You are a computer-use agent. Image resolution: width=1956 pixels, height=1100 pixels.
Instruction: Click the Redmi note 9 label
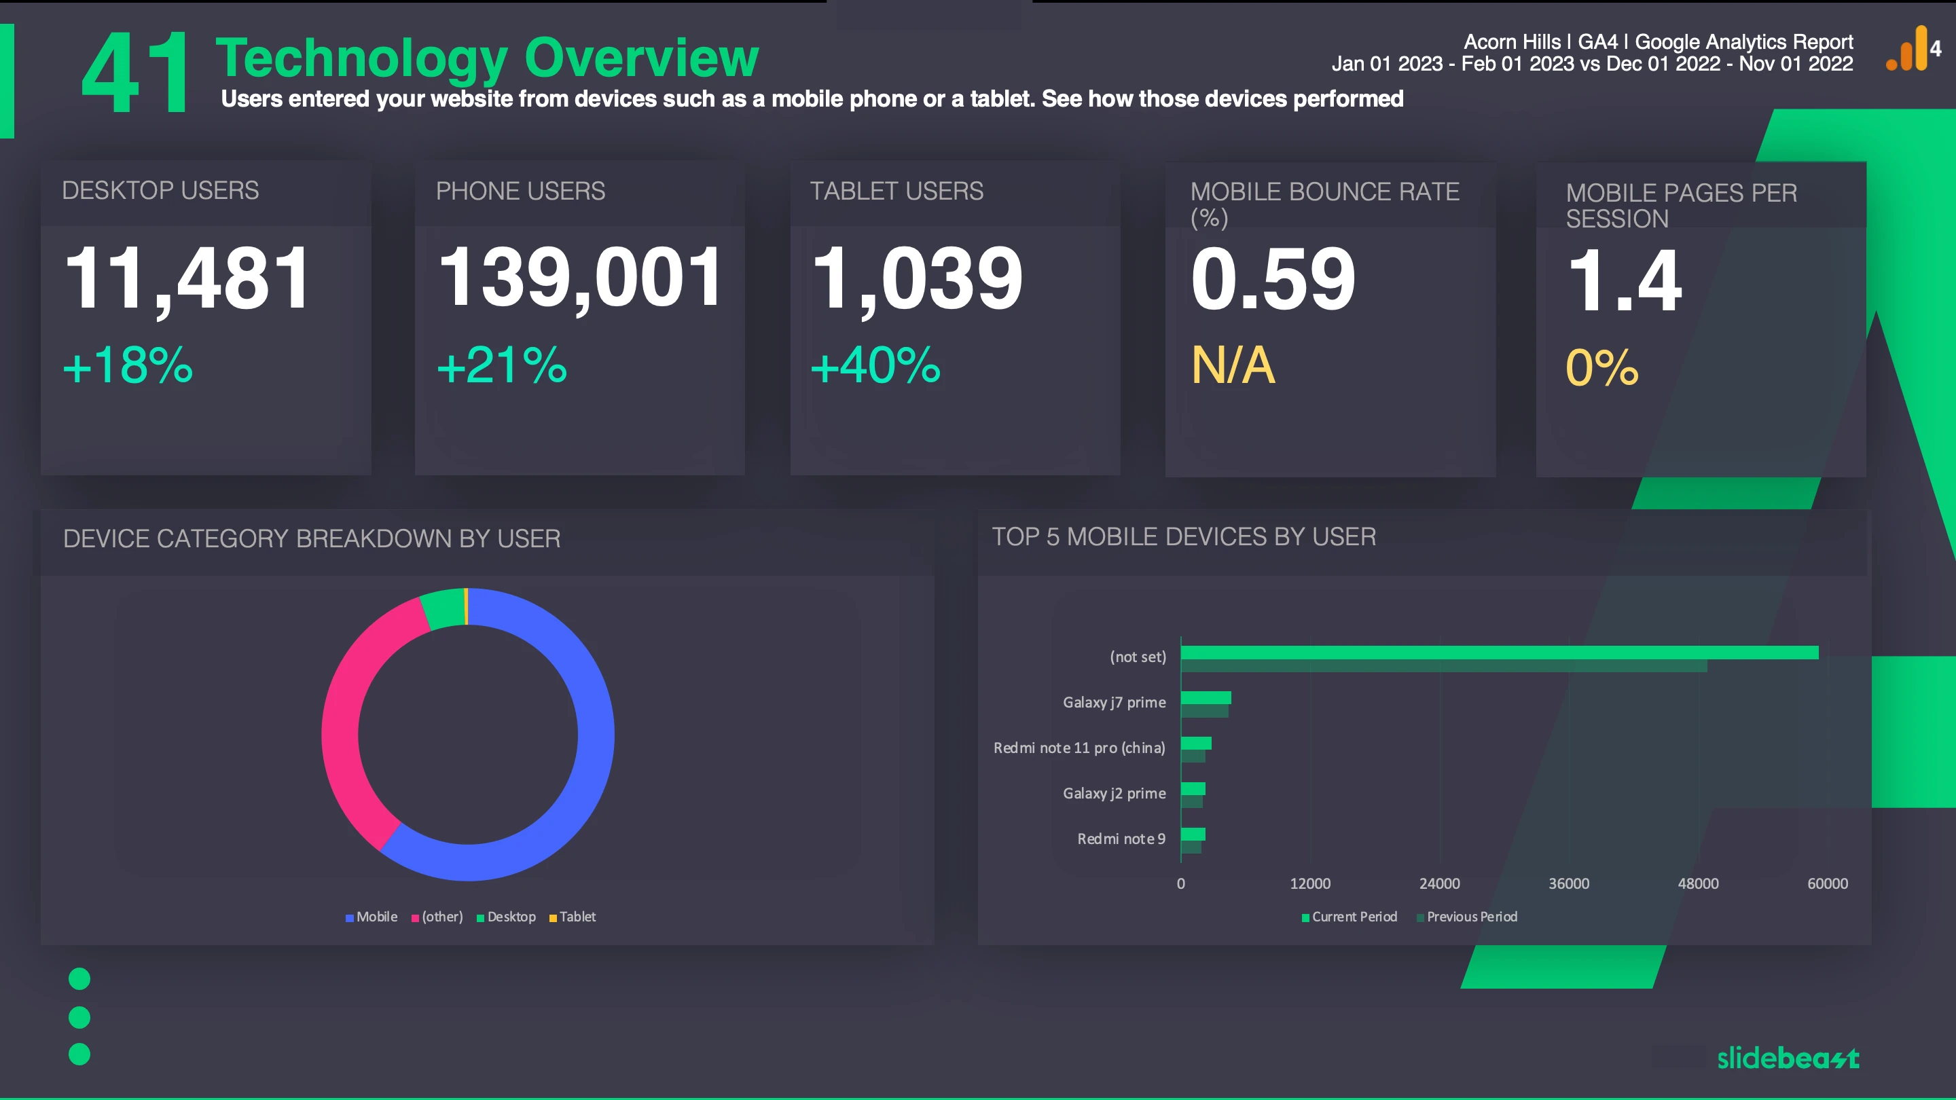click(x=1121, y=839)
